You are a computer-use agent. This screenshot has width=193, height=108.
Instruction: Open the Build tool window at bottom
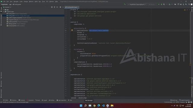(38, 100)
